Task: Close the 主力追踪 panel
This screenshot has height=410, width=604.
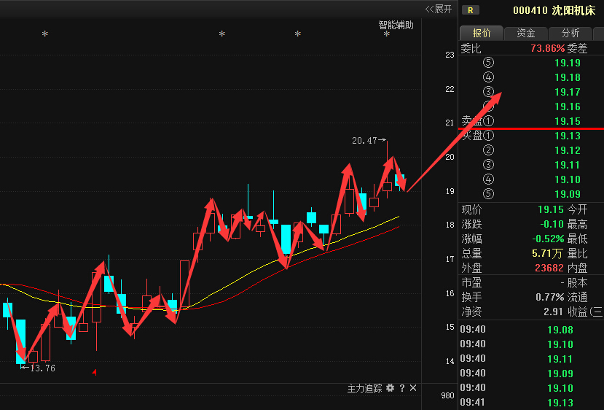Action: pyautogui.click(x=413, y=388)
